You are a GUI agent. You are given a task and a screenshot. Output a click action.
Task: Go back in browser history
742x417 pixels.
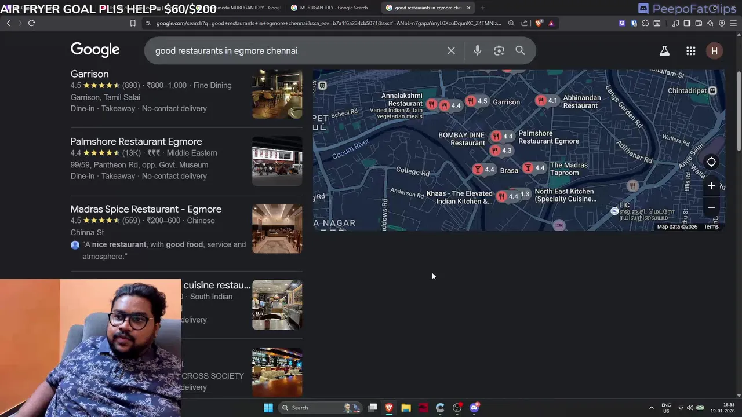click(8, 23)
